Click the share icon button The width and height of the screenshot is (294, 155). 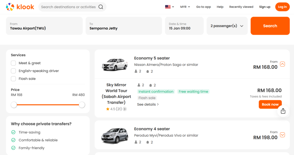[x=283, y=111]
